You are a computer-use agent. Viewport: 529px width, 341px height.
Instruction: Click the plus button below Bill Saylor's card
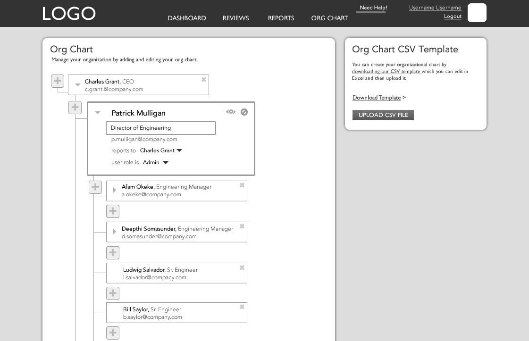pyautogui.click(x=113, y=333)
